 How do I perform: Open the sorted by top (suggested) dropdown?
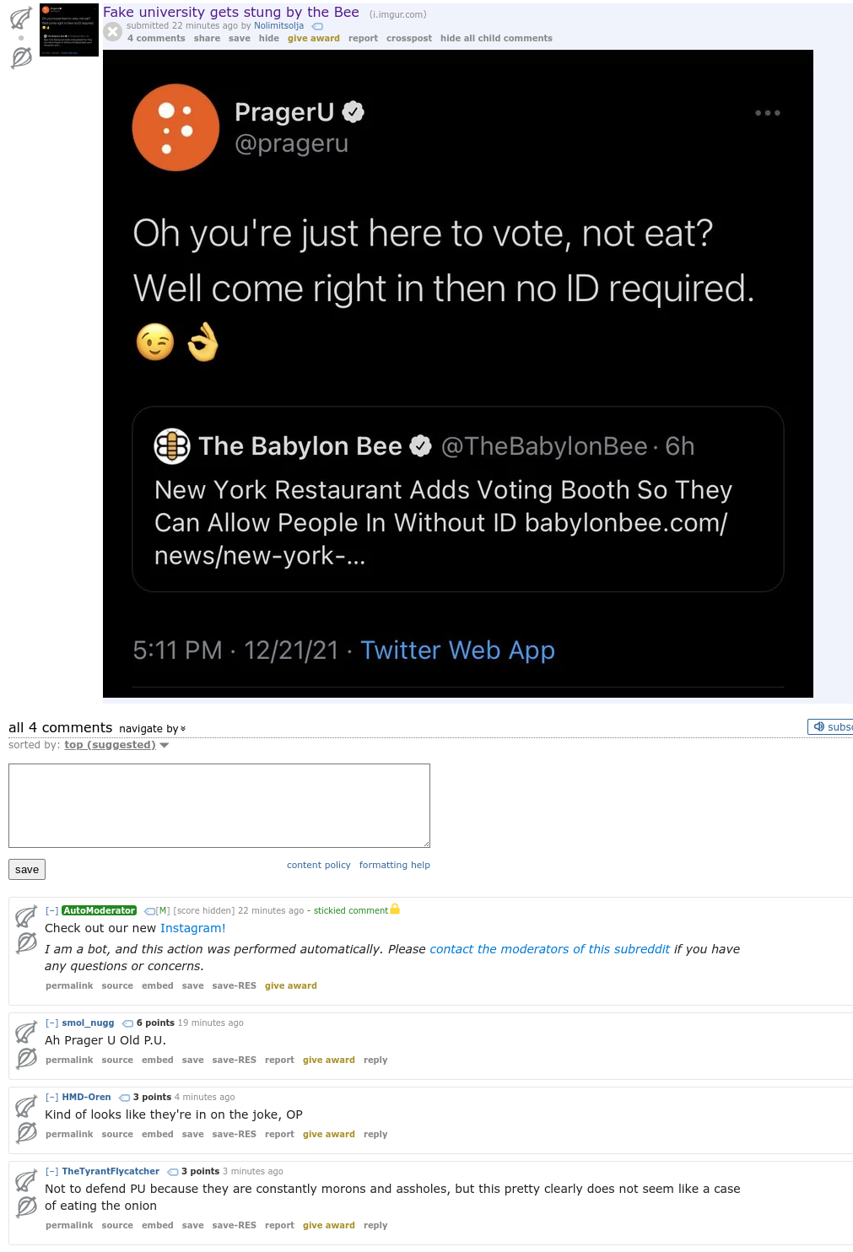[116, 745]
